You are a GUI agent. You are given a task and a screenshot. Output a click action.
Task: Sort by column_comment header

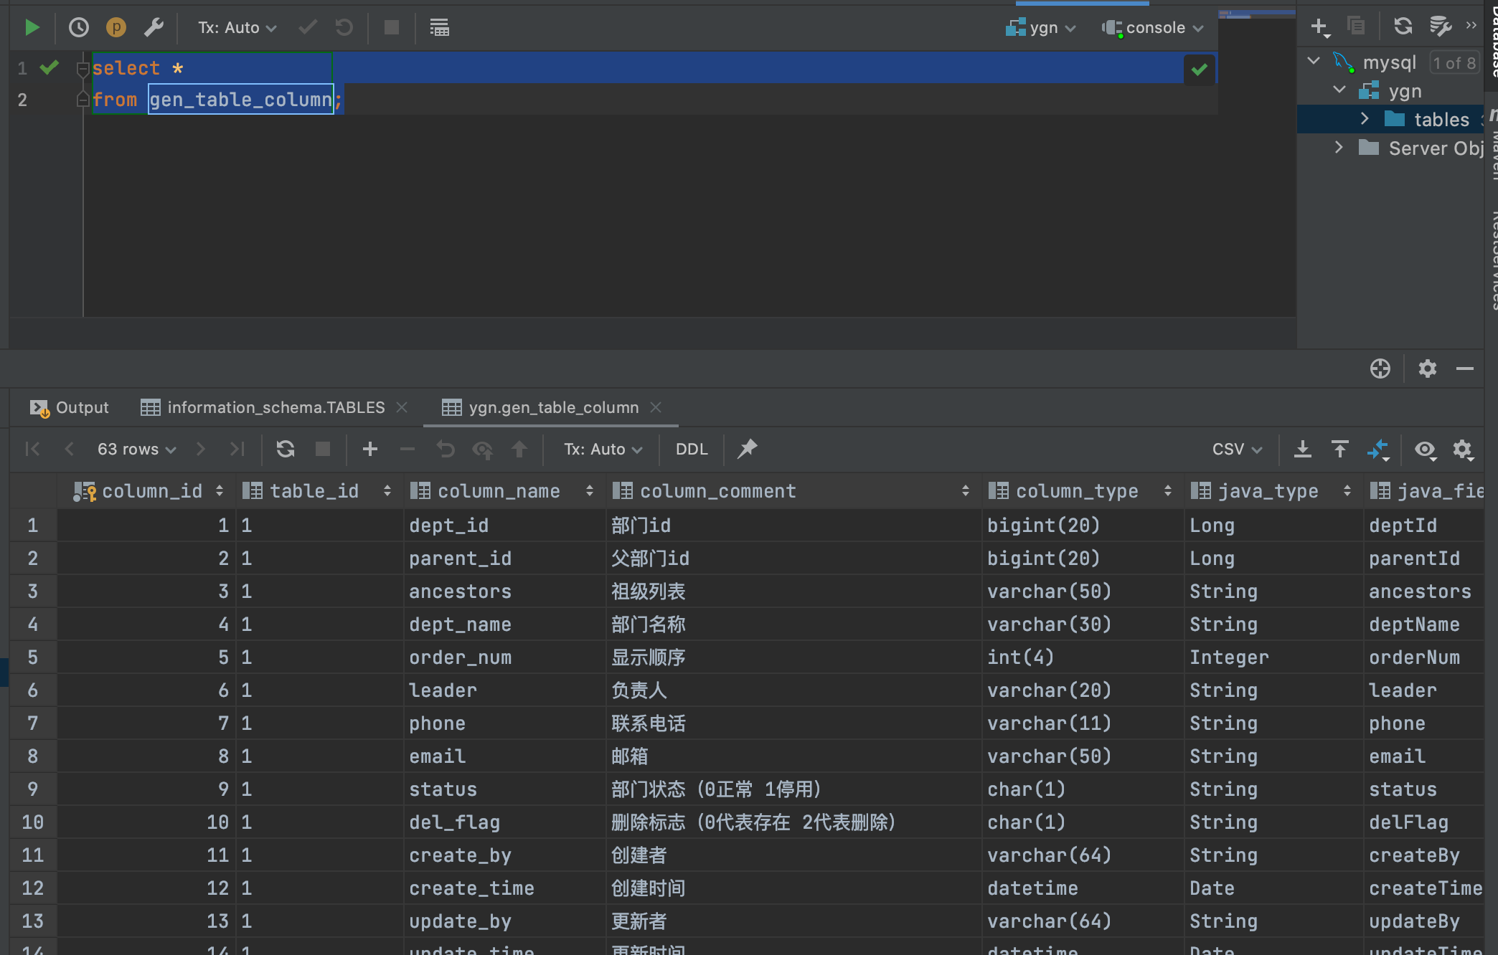[x=794, y=491]
